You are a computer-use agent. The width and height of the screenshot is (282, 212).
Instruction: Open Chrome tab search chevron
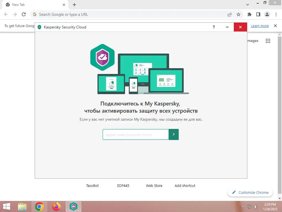[248, 5]
